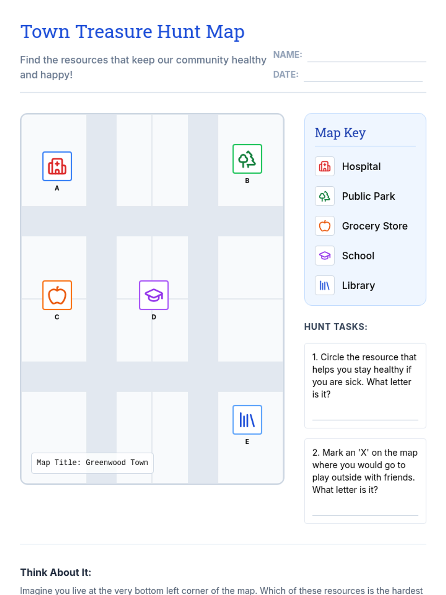Viewport: 446px width, 595px height.
Task: Click the Library icon in Map Key
Action: tap(324, 285)
